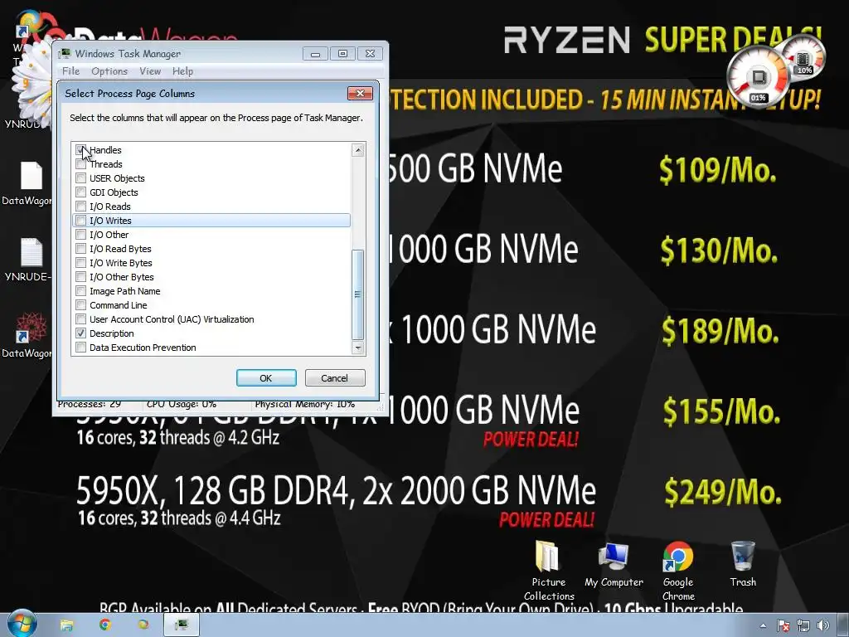This screenshot has height=637, width=849.
Task: Check the Command Line column
Action: [80, 305]
